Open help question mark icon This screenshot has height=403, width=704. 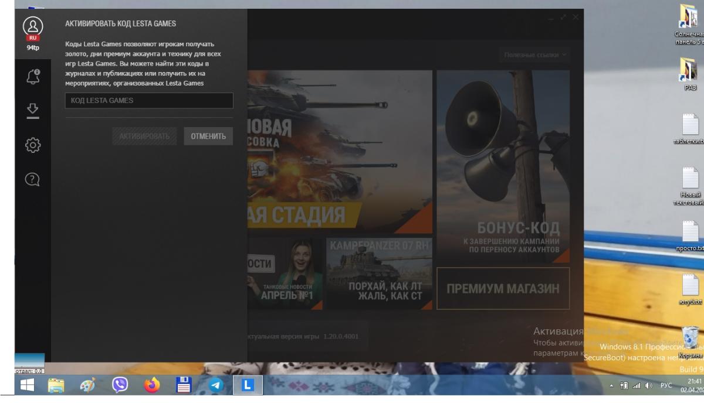33,179
